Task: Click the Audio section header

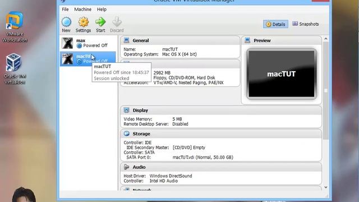Action: pyautogui.click(x=221, y=167)
